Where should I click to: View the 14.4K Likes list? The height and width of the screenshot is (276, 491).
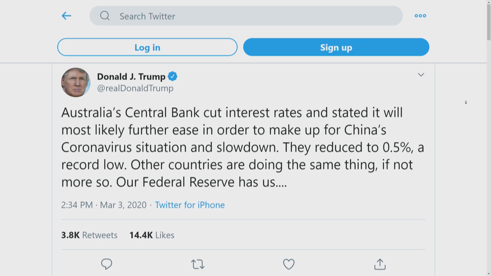pos(152,235)
